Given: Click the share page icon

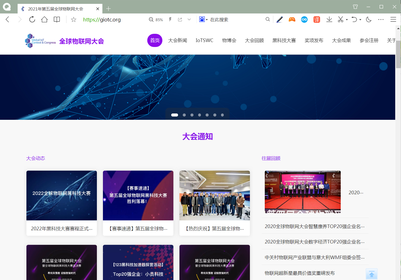Looking at the screenshot, I should 180,20.
